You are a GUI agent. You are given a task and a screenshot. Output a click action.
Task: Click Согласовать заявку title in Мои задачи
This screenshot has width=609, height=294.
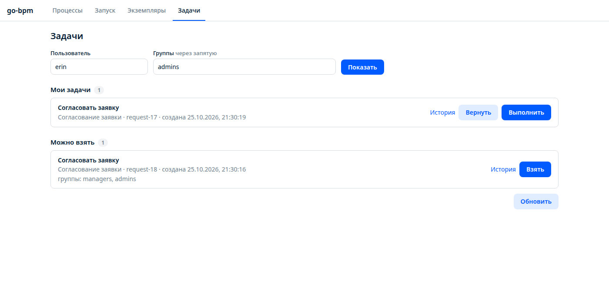[88, 108]
